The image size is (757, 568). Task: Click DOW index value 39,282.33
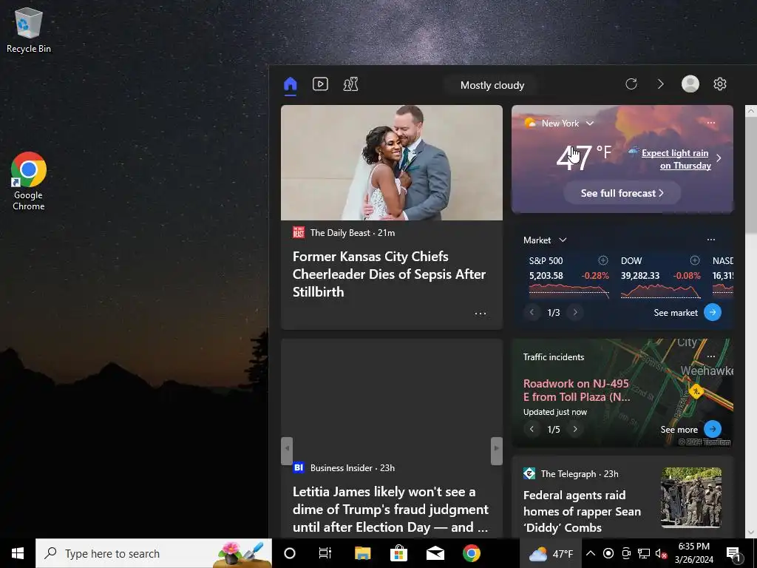click(640, 276)
